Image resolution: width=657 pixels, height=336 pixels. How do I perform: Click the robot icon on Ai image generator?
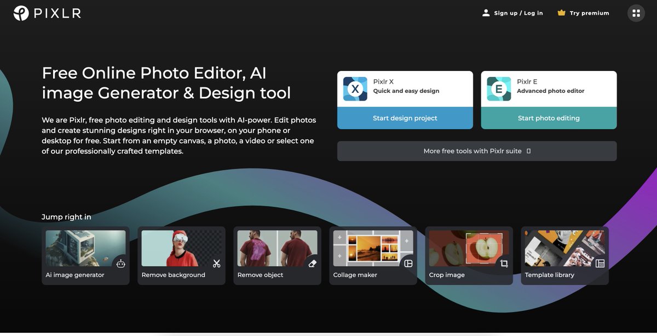tap(120, 263)
